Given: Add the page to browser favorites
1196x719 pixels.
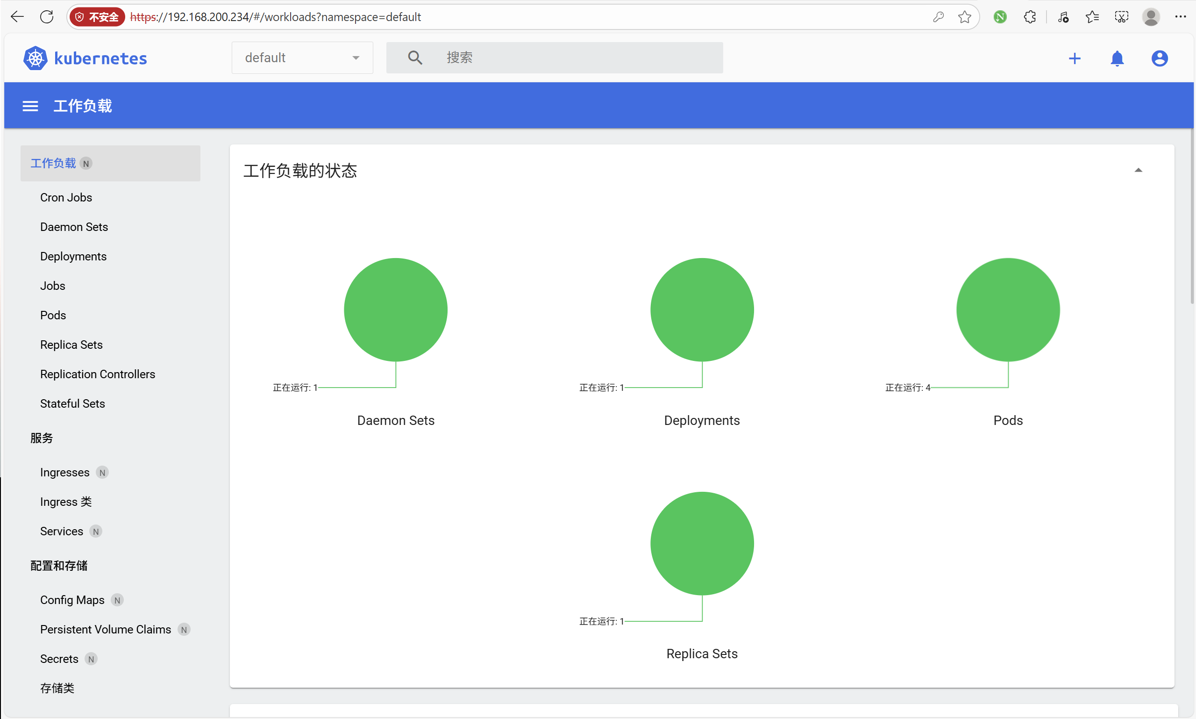Looking at the screenshot, I should [x=964, y=17].
